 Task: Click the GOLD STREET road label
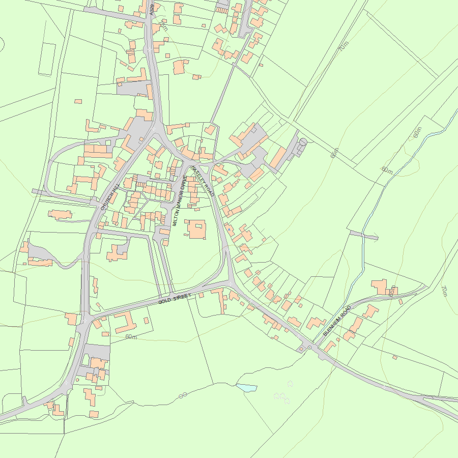coord(175,299)
